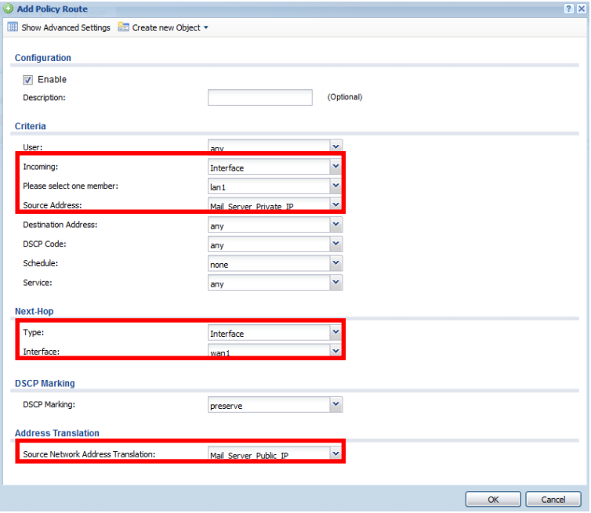The width and height of the screenshot is (591, 513).
Task: Expand the Incoming dropdown list
Action: pyautogui.click(x=335, y=167)
